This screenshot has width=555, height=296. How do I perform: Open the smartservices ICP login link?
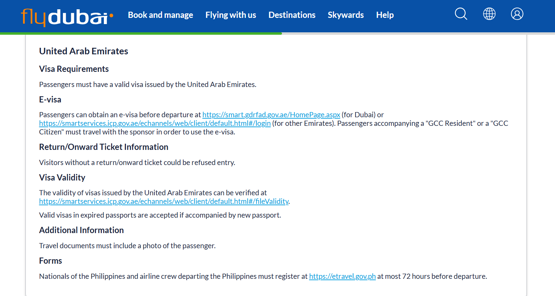coord(155,123)
